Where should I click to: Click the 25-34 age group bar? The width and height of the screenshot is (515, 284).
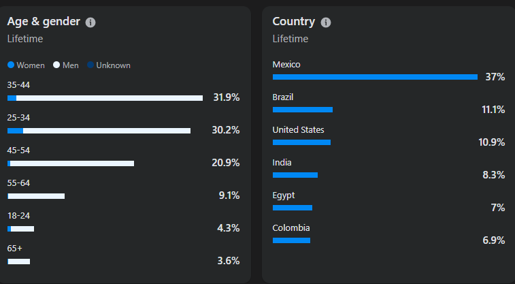tap(99, 131)
